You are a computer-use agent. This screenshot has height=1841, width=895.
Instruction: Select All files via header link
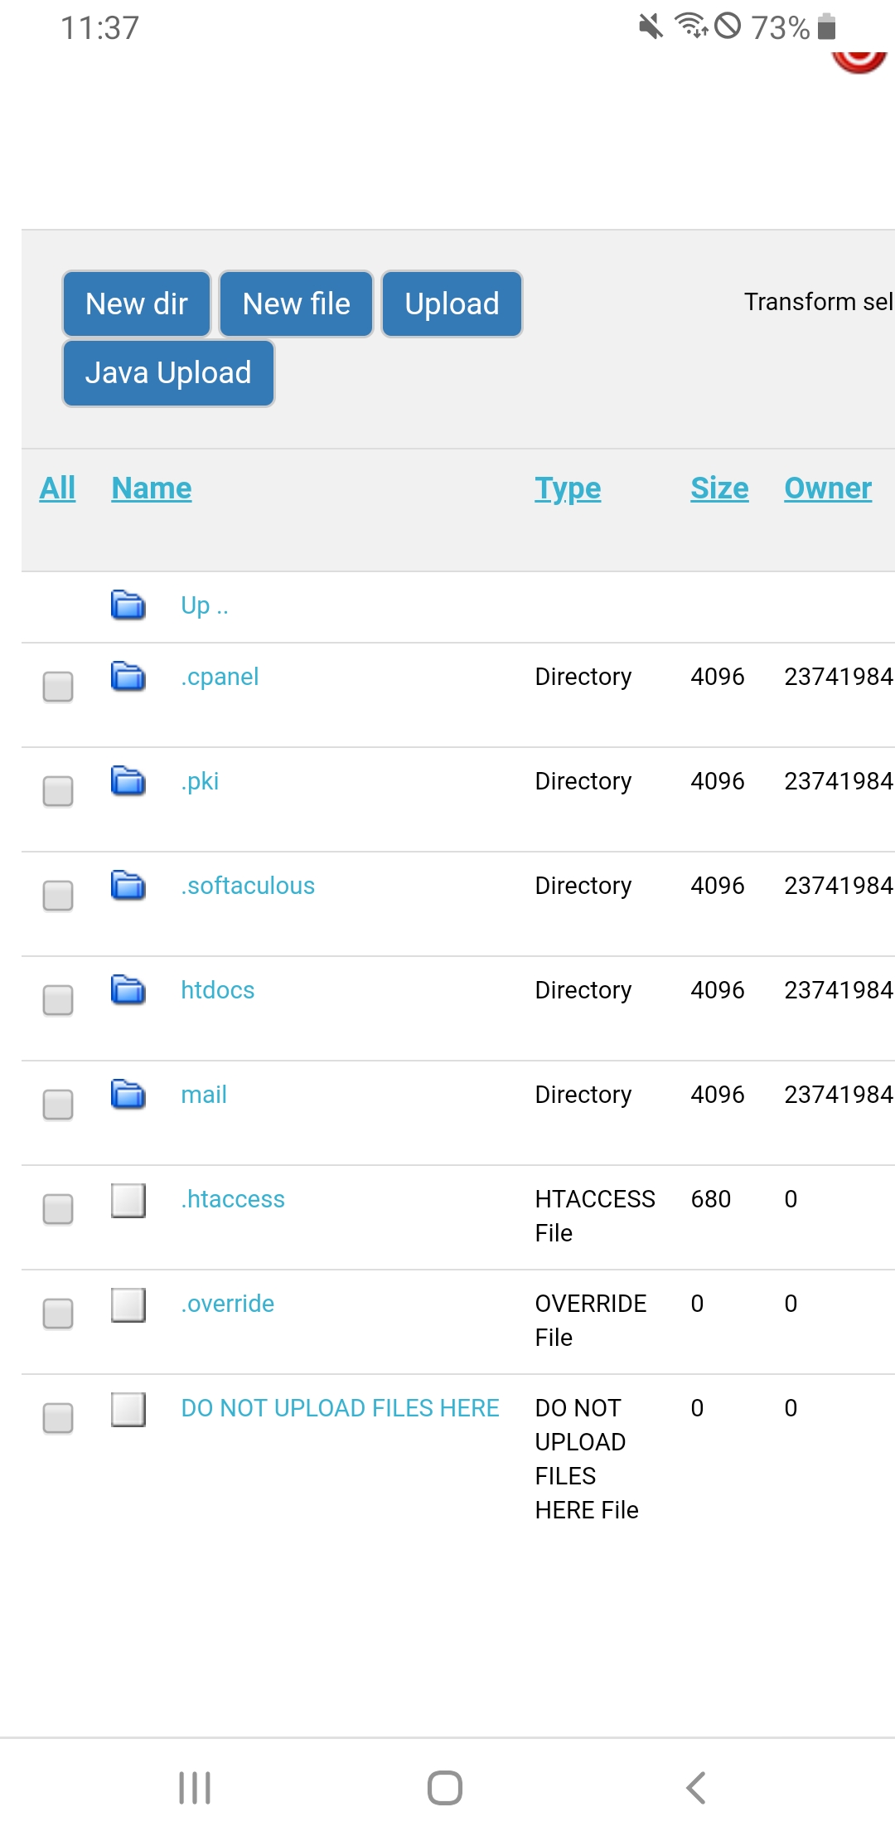57,488
